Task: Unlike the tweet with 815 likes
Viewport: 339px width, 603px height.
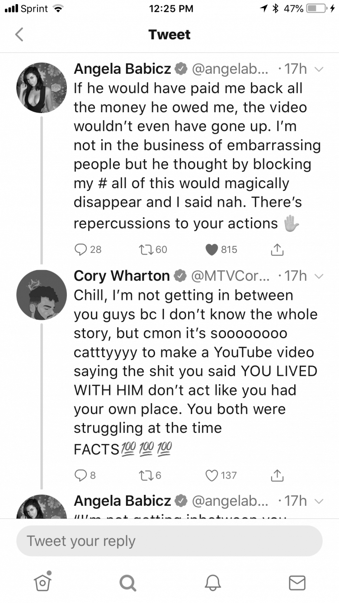Action: [212, 249]
